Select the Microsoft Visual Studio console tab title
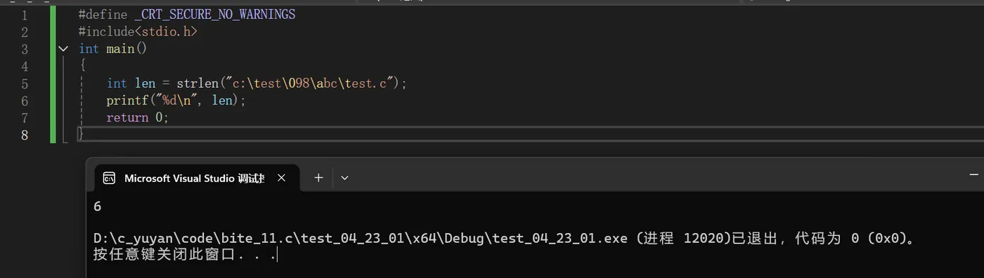Image resolution: width=984 pixels, height=278 pixels. click(x=194, y=178)
